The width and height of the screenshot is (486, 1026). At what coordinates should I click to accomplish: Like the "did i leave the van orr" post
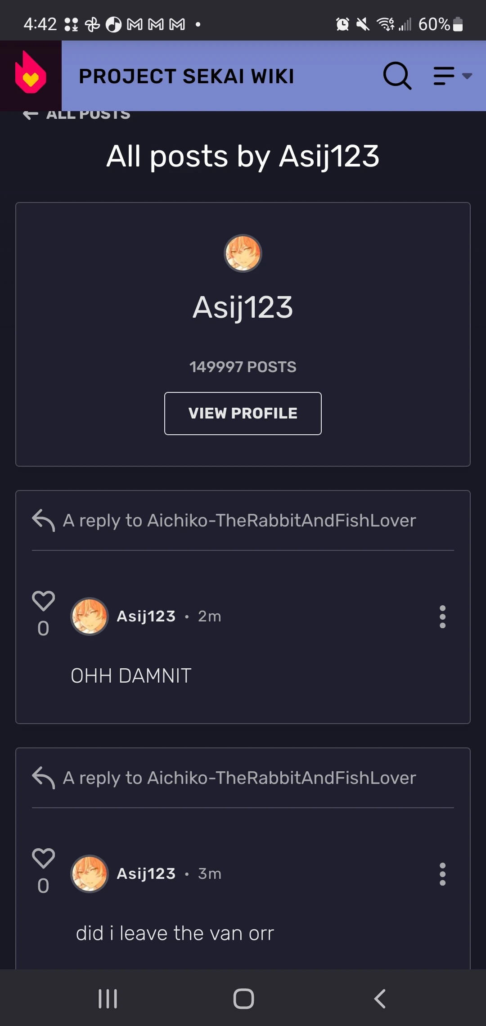tap(43, 859)
